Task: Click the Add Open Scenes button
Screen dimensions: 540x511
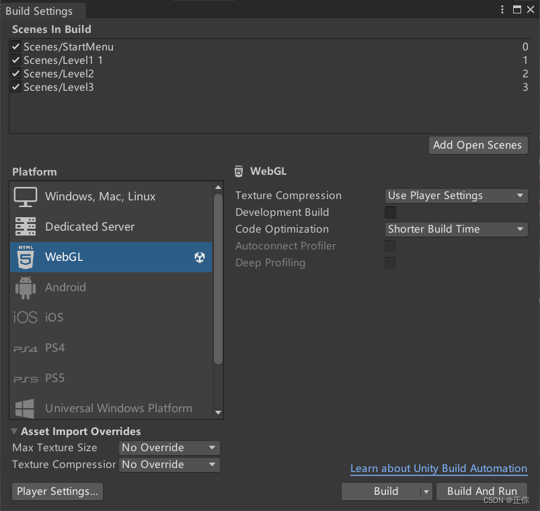Action: click(x=477, y=145)
